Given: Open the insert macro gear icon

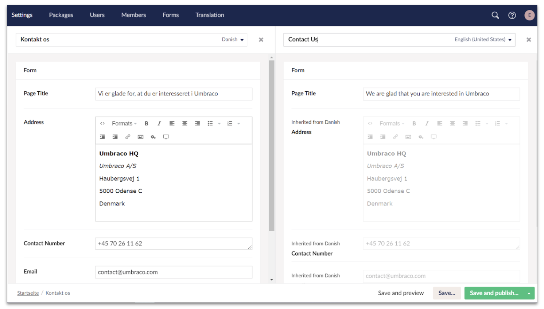Looking at the screenshot, I should [x=153, y=137].
